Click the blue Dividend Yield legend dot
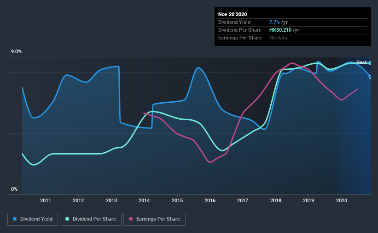 (x=15, y=219)
